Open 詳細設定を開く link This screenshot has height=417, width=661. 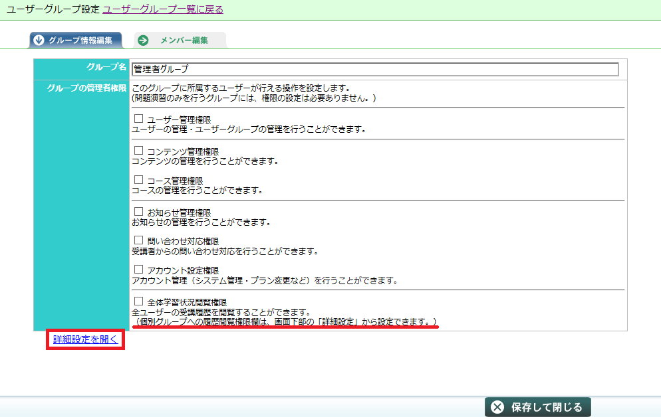(86, 339)
